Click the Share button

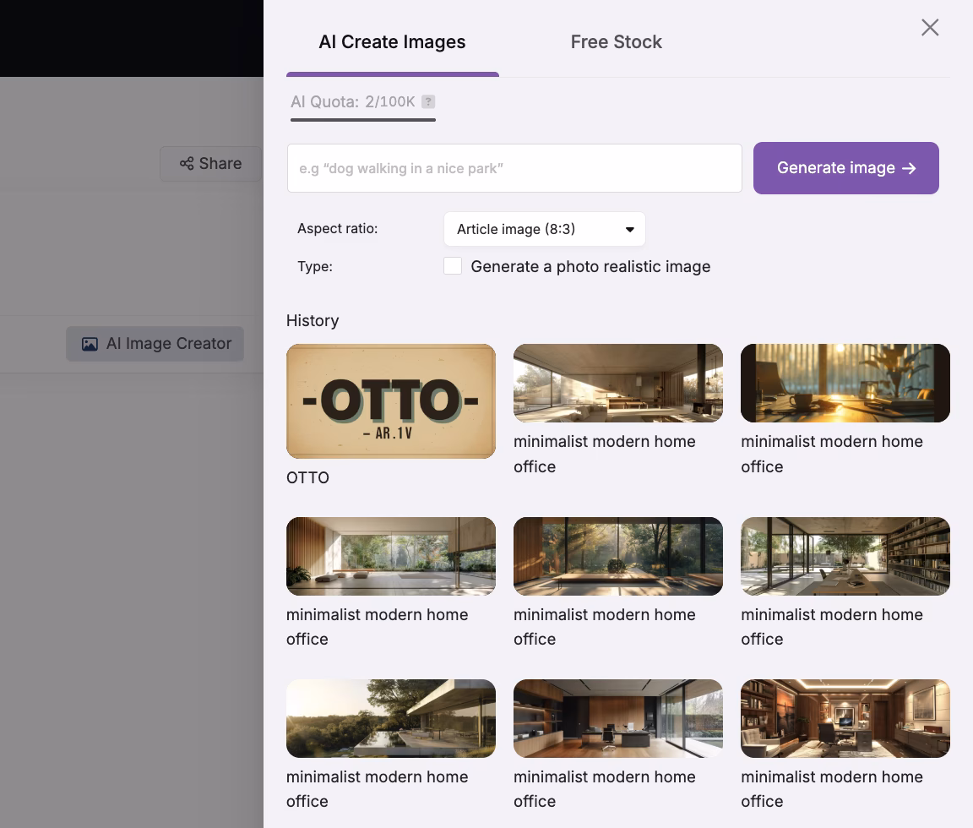210,164
